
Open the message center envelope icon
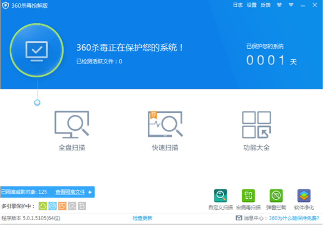(x=239, y=218)
